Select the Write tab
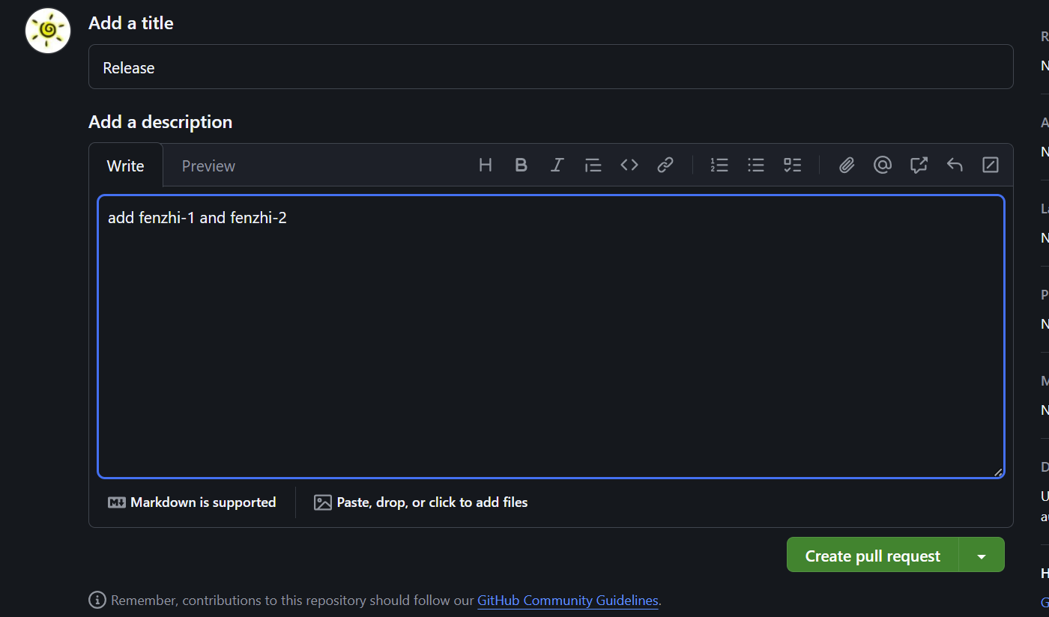Image resolution: width=1049 pixels, height=617 pixels. [125, 166]
